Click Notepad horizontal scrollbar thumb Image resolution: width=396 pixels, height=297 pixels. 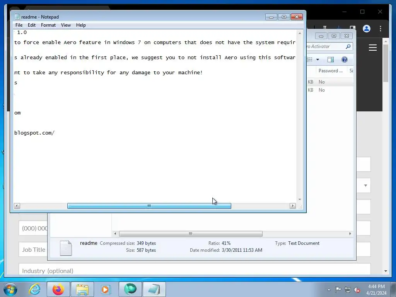click(149, 206)
